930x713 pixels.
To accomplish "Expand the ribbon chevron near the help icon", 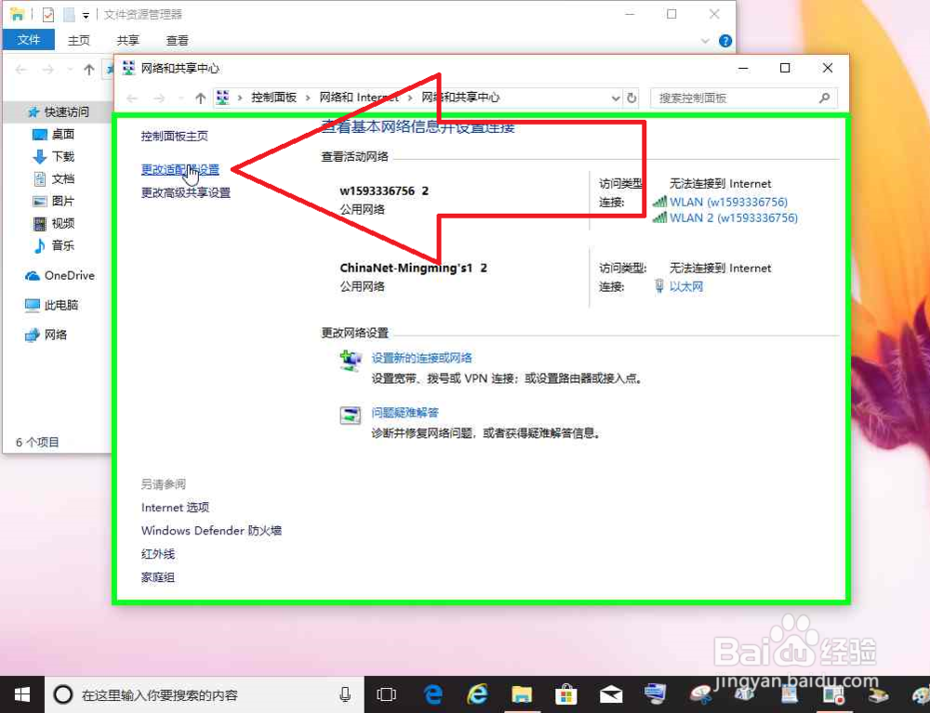I will (x=705, y=40).
